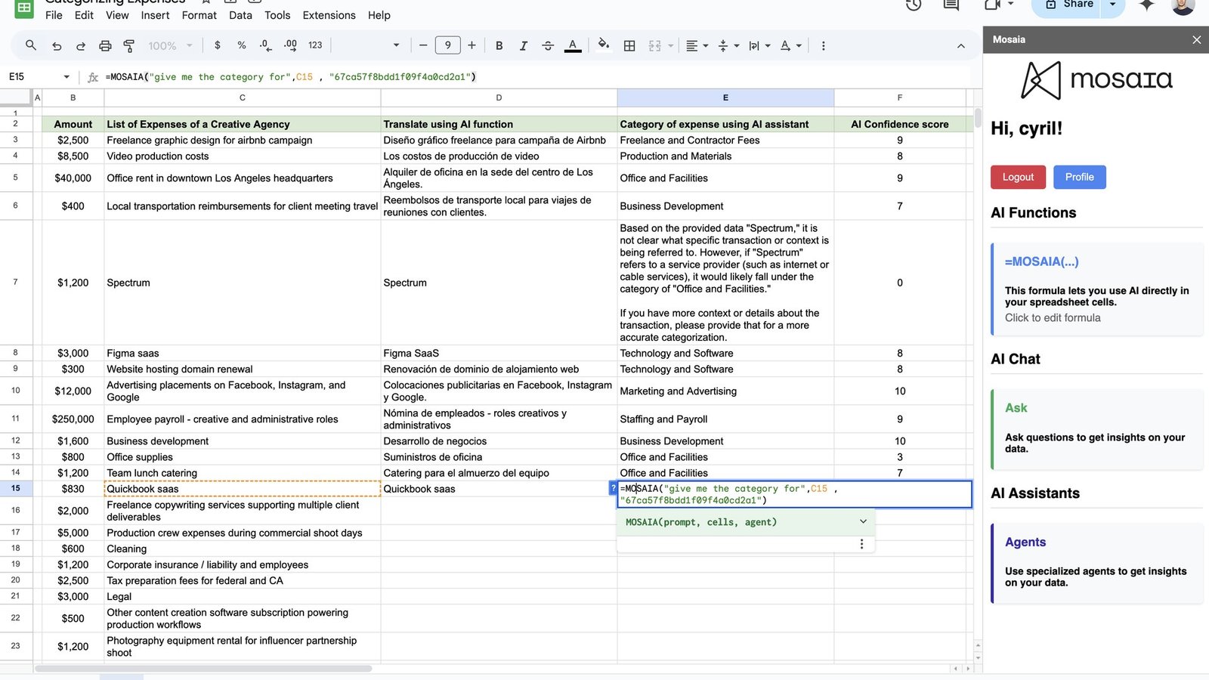Format as percent
Image resolution: width=1209 pixels, height=680 pixels.
point(242,45)
